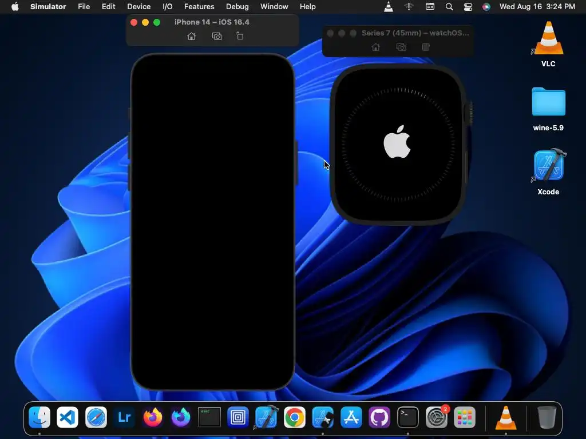Open Control Center from menu bar
The height and width of the screenshot is (439, 586).
(x=468, y=6)
